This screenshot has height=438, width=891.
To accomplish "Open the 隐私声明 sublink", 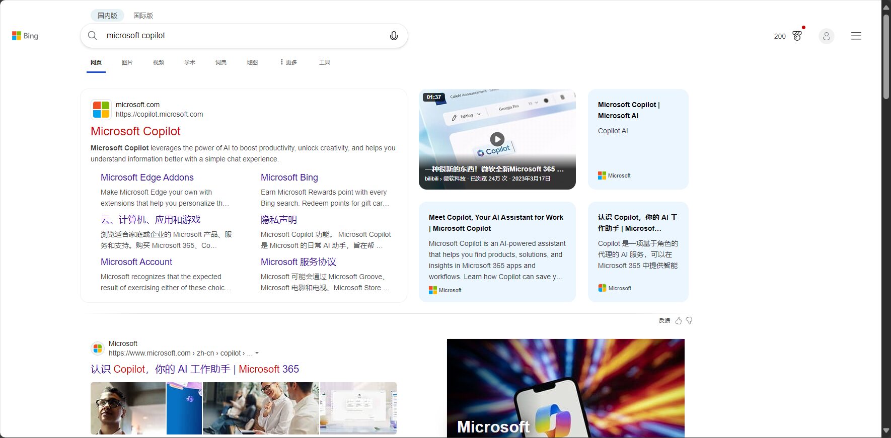I will pyautogui.click(x=279, y=220).
